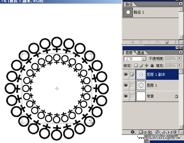Hide the 图层 1 layer

point(126,85)
